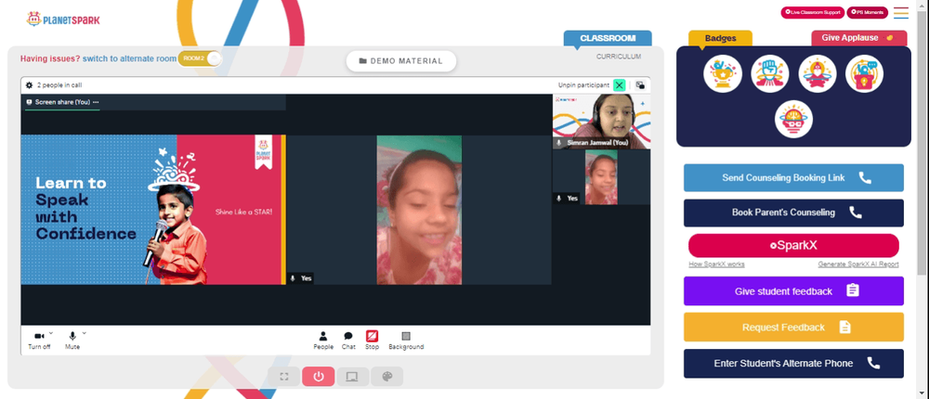Award the brain with glasses badge
929x399 pixels.
[793, 119]
